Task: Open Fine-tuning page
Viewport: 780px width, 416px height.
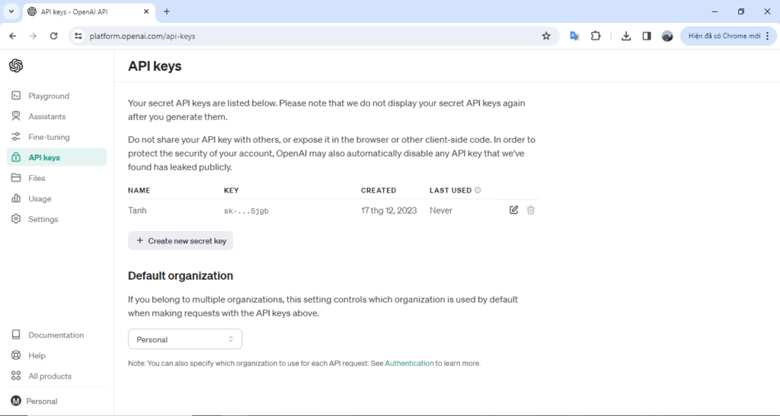Action: (x=49, y=137)
